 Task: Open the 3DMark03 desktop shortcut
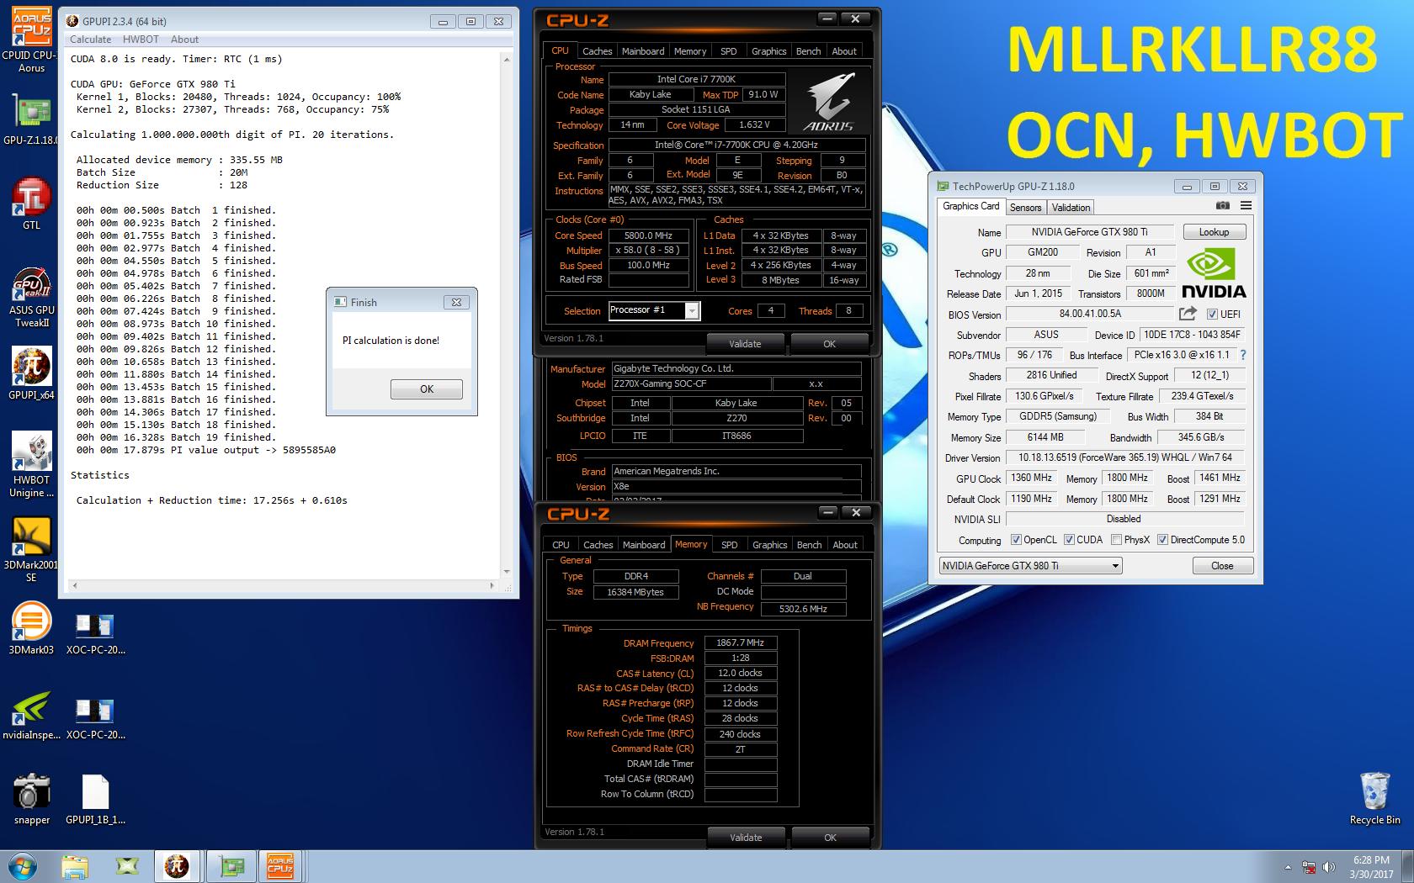[x=31, y=628]
